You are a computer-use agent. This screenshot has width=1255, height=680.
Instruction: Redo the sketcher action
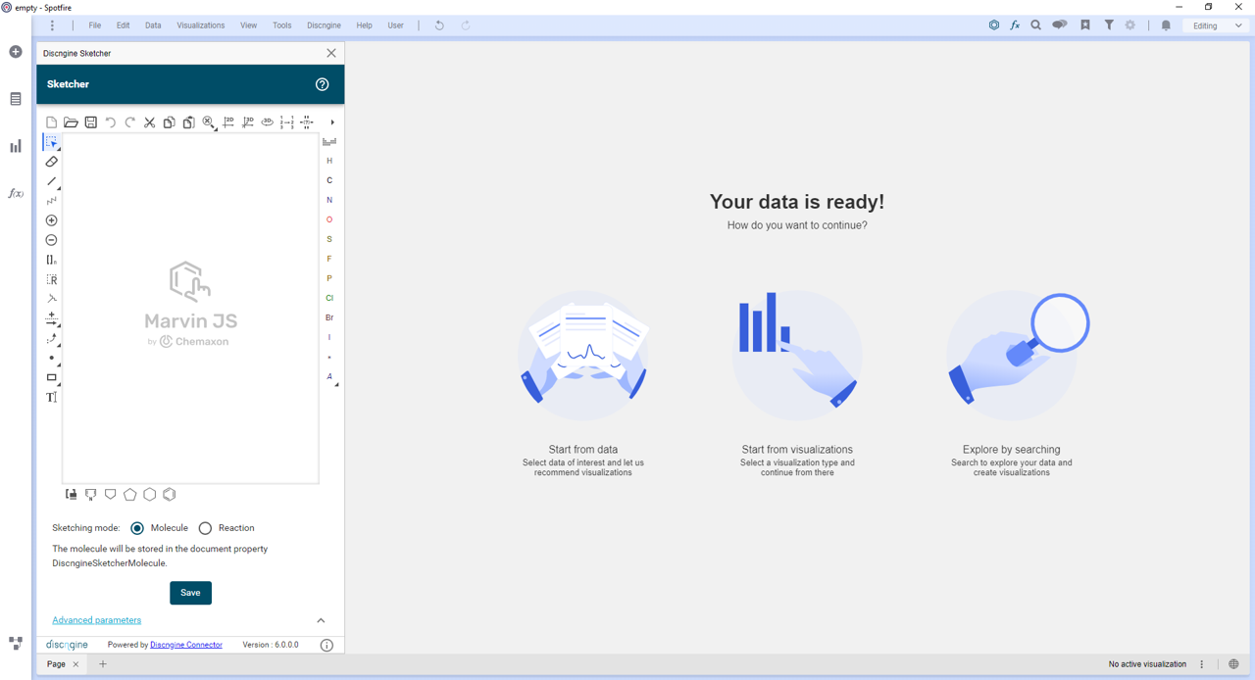click(130, 122)
